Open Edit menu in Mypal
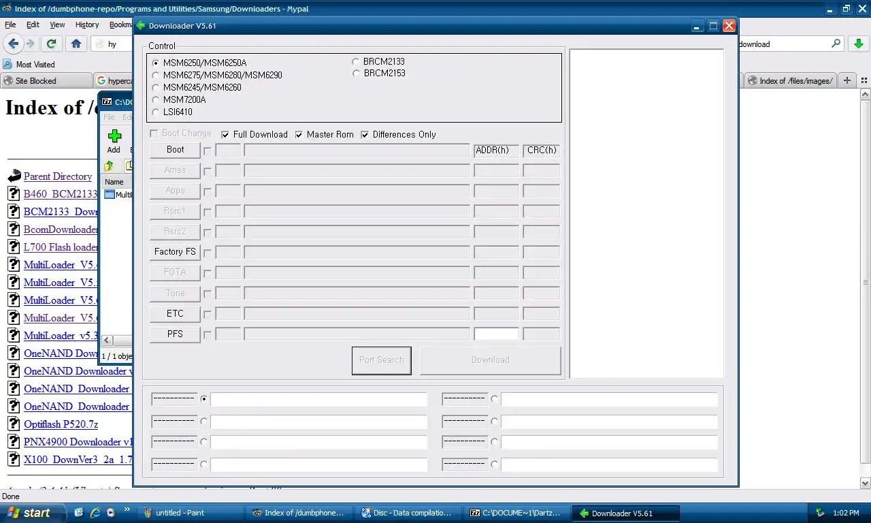The width and height of the screenshot is (871, 523). (33, 25)
